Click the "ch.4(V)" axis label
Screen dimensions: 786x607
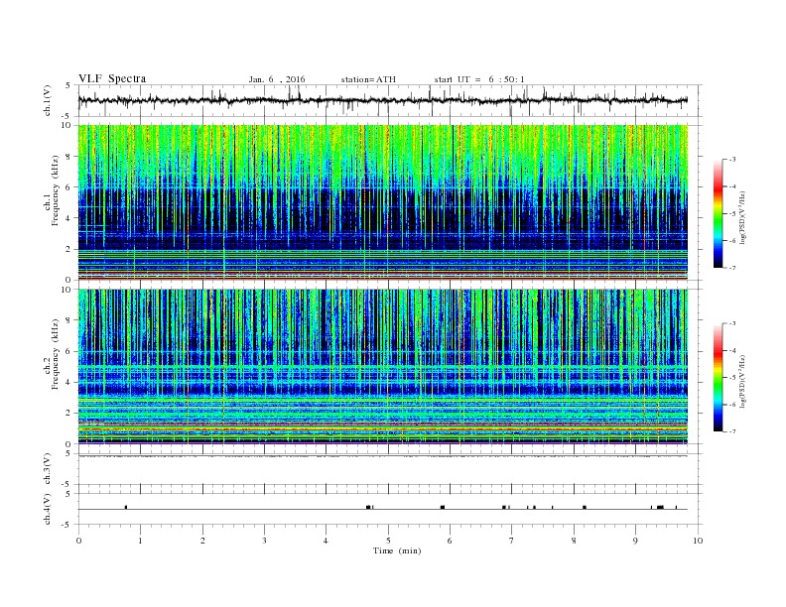[x=48, y=509]
